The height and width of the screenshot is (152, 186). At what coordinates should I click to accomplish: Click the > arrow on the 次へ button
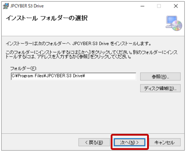coord(137,143)
